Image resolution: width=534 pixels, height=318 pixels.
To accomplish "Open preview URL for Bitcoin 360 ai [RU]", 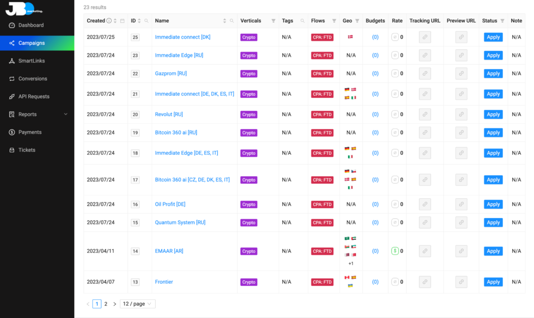I will (x=461, y=133).
